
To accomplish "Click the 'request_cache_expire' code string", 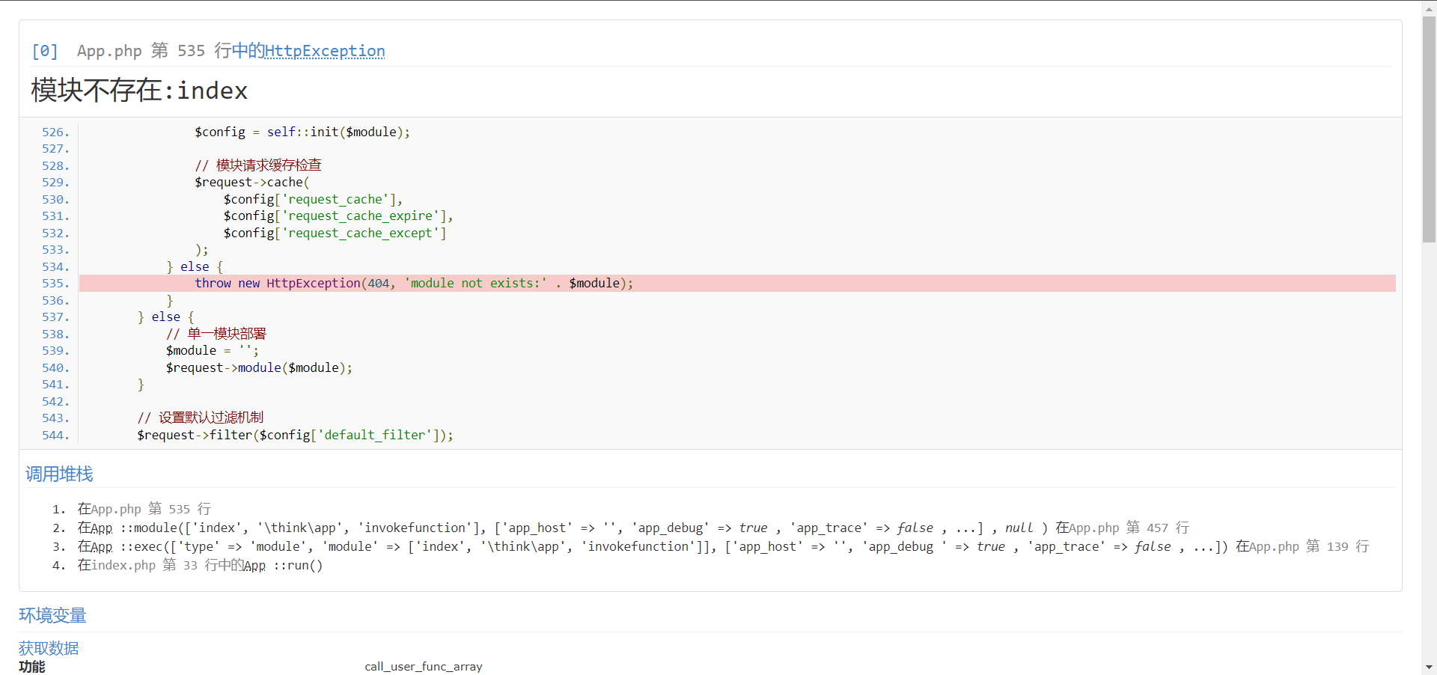I will click(x=361, y=216).
